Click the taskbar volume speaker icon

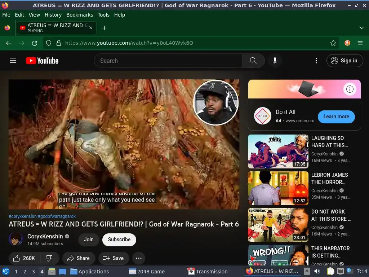(317, 271)
